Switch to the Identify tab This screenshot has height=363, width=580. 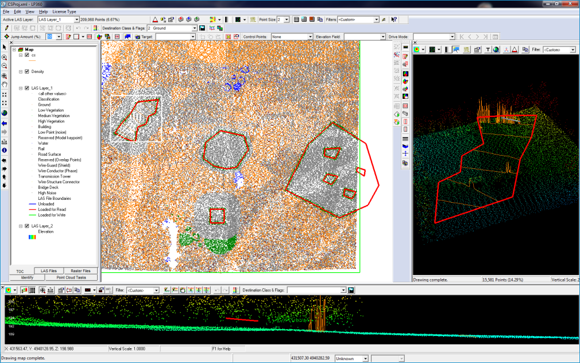tap(27, 277)
